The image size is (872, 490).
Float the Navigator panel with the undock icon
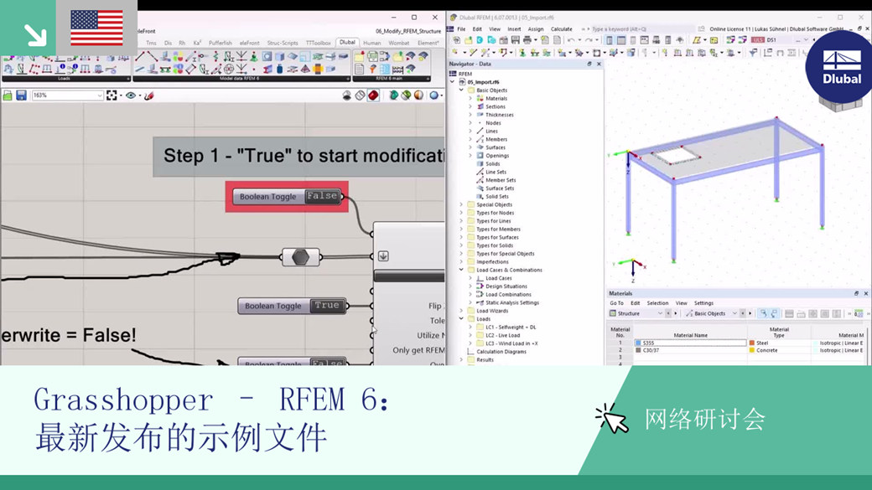point(589,64)
